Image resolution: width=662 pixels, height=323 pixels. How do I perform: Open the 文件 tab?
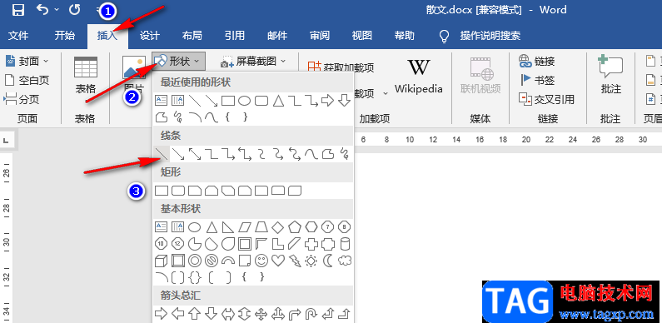click(x=18, y=36)
